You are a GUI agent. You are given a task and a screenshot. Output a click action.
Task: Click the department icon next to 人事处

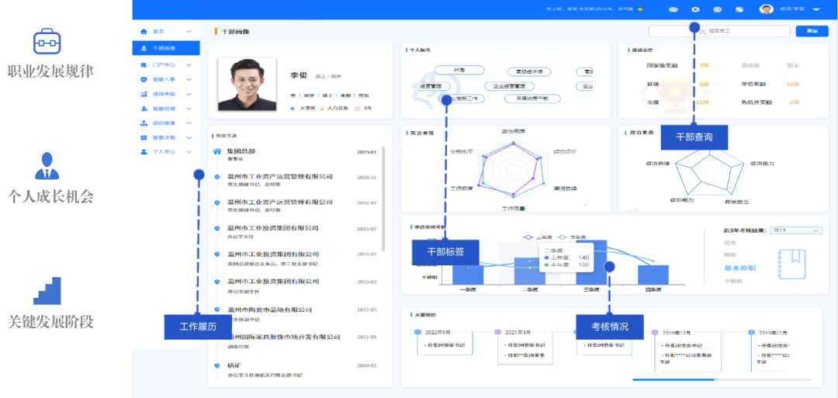293,109
